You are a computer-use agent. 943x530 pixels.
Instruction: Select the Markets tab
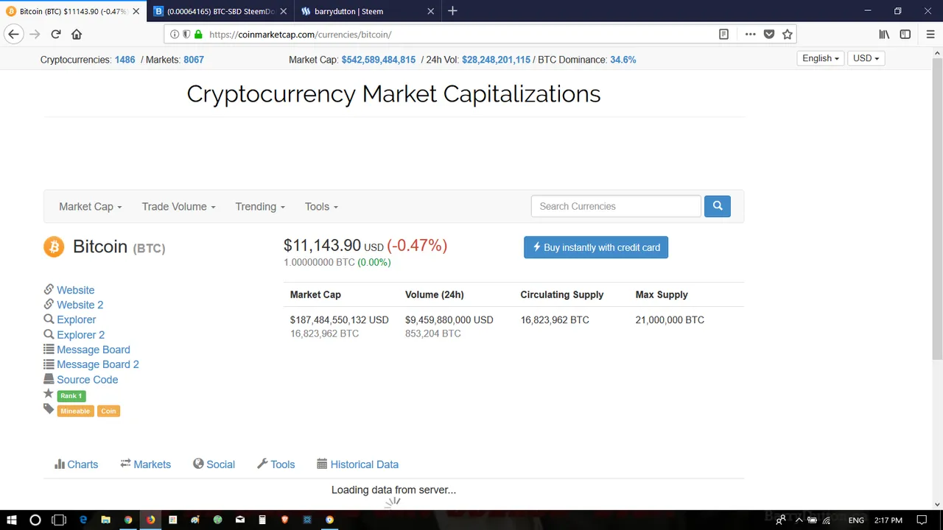pos(145,464)
